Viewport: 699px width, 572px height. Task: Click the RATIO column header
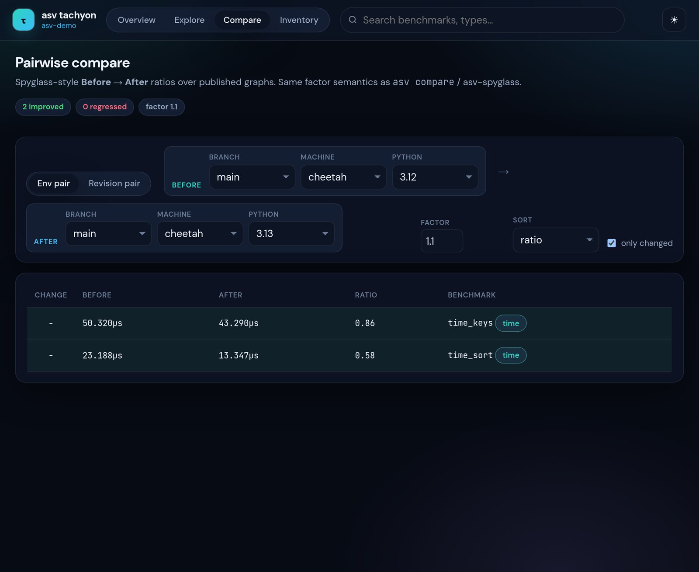point(366,295)
